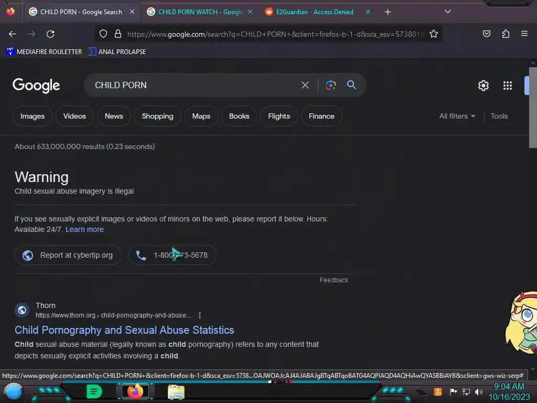Open Firefox View from the tab bar icon
This screenshot has width=537, height=403.
[10, 12]
